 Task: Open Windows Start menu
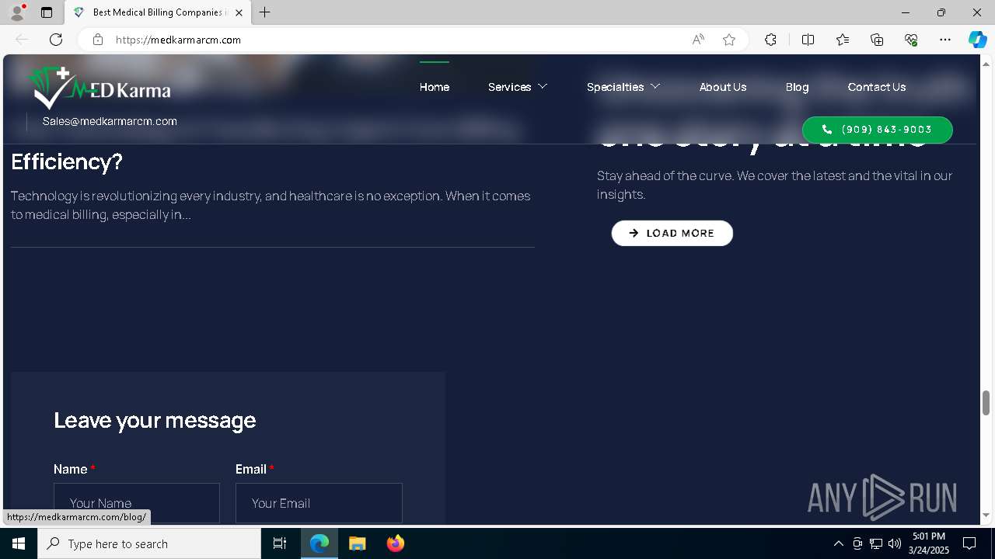click(19, 543)
